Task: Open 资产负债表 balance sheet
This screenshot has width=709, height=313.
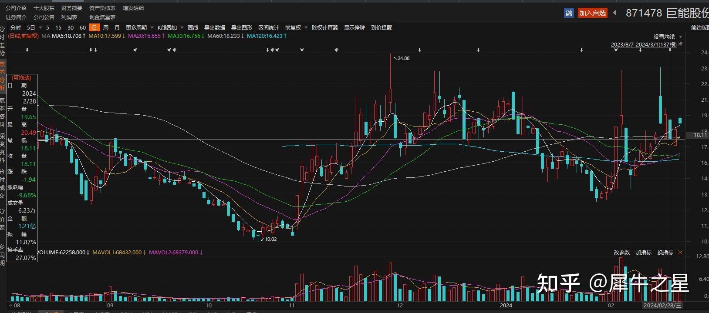Action: (x=102, y=8)
